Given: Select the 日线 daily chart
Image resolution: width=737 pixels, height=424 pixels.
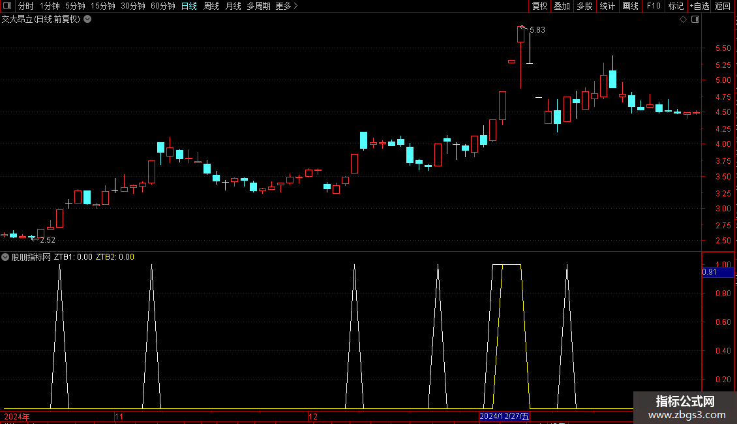Looking at the screenshot, I should tap(189, 6).
